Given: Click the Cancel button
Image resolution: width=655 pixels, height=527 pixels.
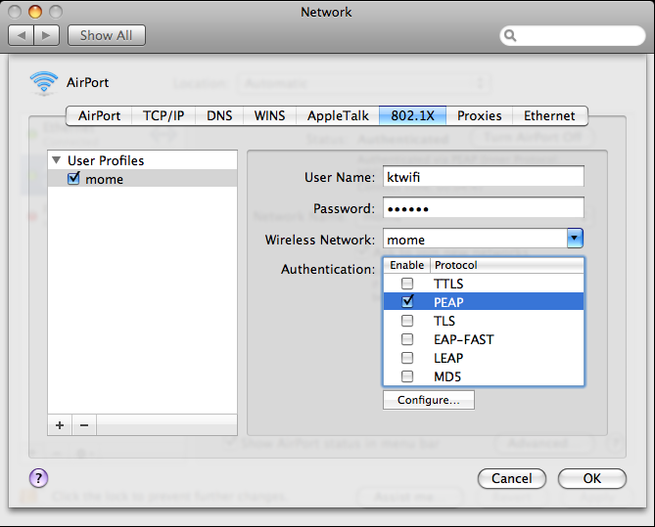Looking at the screenshot, I should pyautogui.click(x=512, y=478).
